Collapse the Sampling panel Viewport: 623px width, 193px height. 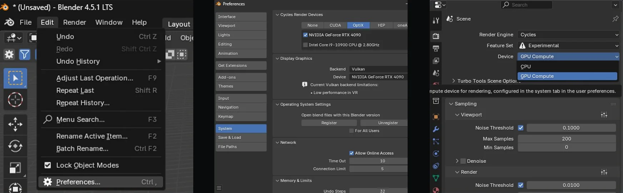(x=451, y=104)
